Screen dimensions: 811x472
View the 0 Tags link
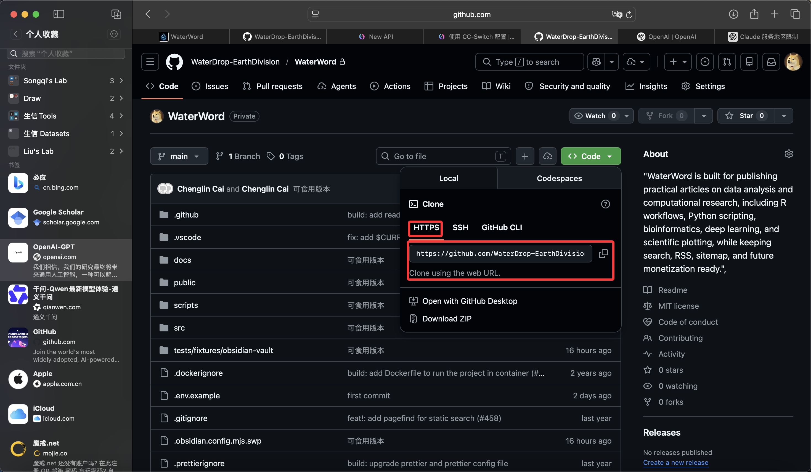point(285,156)
